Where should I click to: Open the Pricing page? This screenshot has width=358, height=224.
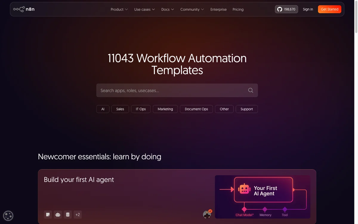(238, 9)
